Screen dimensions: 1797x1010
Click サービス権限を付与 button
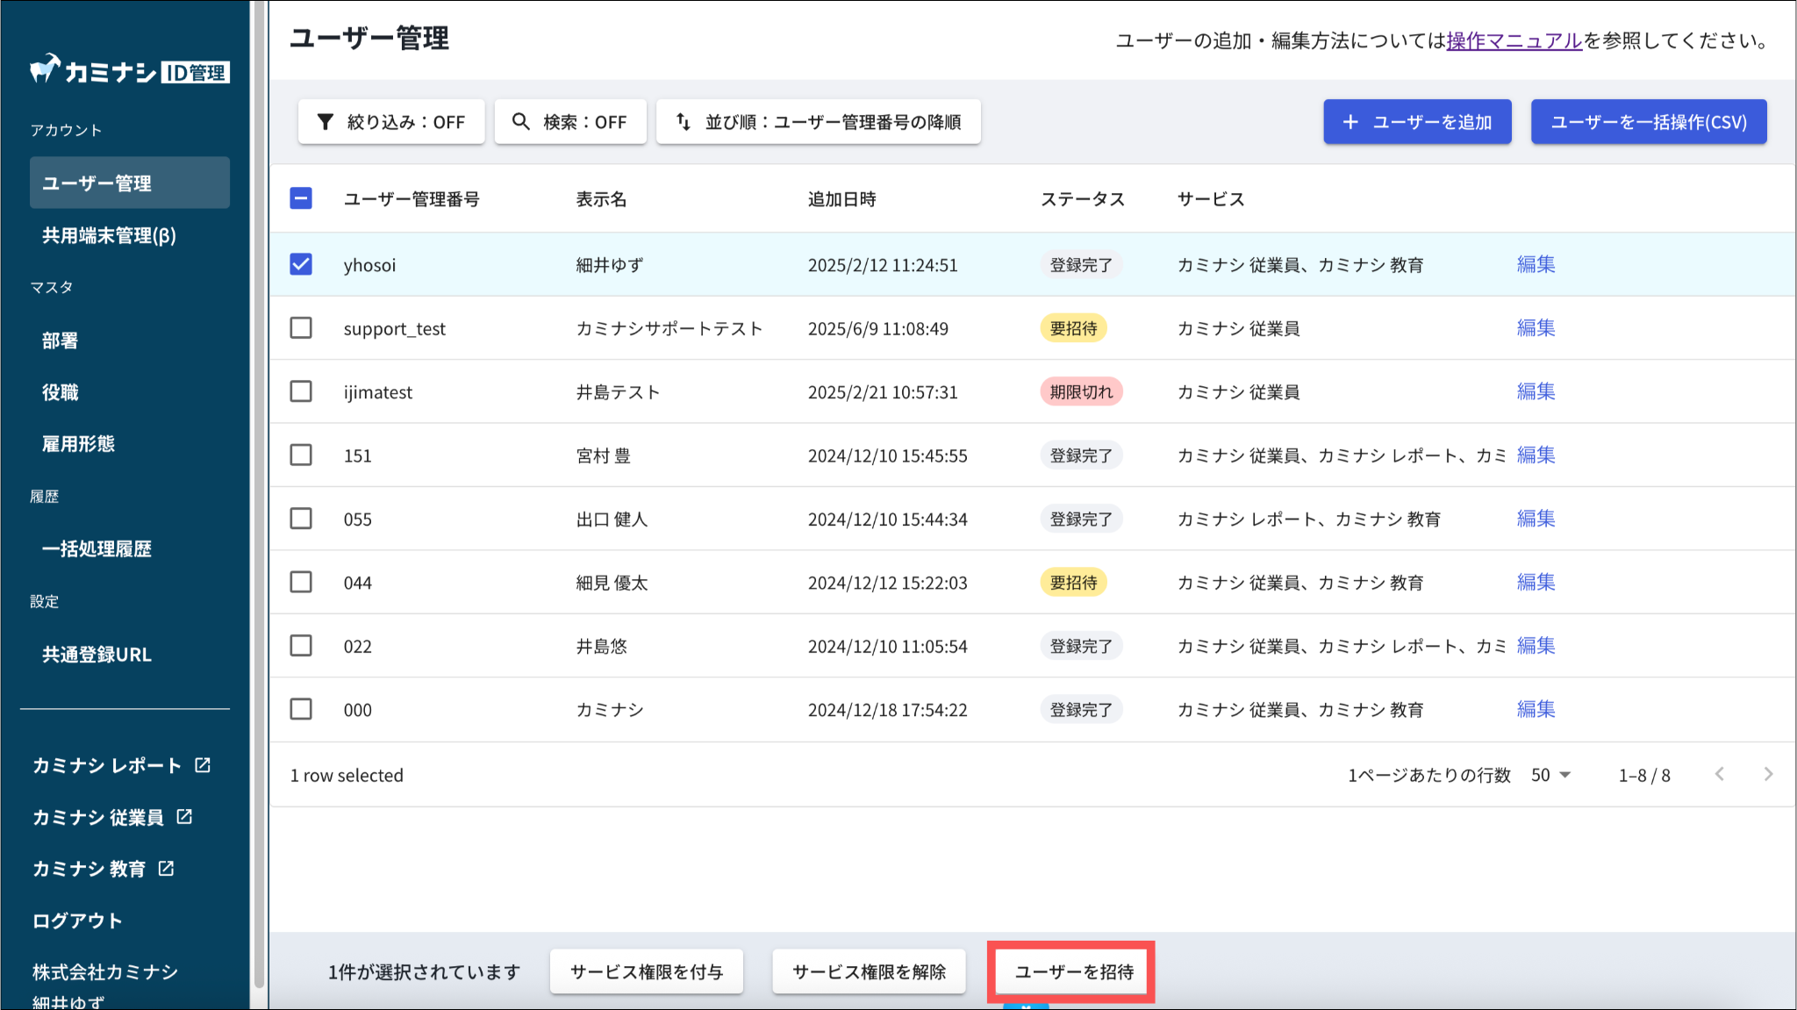647,971
